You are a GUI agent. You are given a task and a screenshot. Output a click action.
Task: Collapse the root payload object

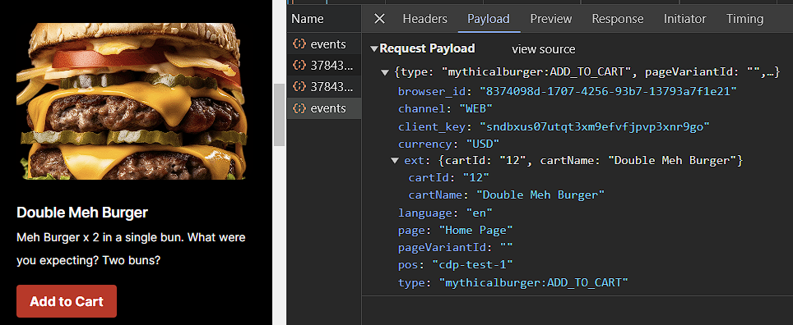(385, 73)
